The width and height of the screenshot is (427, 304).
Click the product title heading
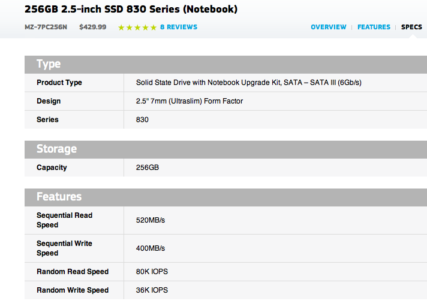coord(131,9)
